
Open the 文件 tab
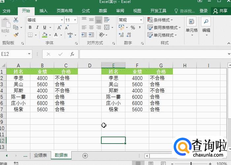pos(7,11)
